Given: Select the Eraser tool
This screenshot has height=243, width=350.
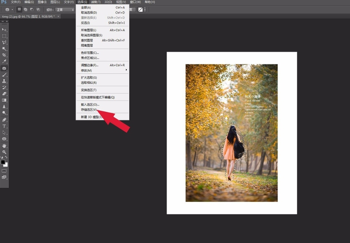Looking at the screenshot, I should click(4, 94).
